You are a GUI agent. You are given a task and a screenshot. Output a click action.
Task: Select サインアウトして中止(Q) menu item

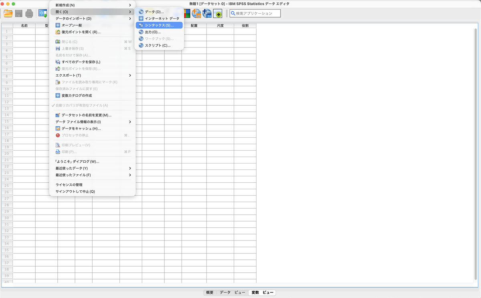pos(92,192)
